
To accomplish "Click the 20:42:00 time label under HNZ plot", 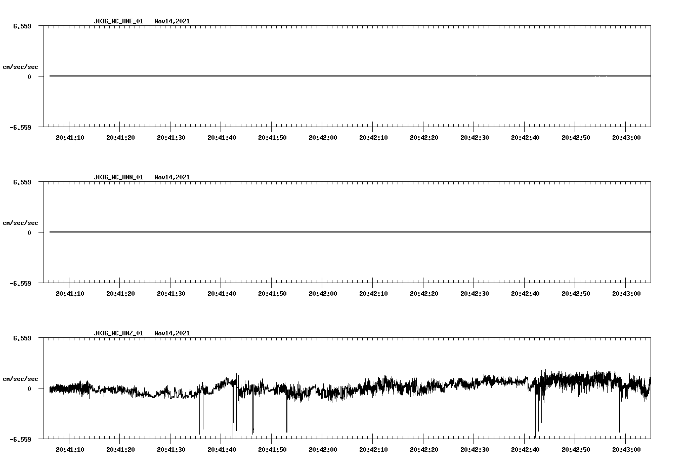I will click(x=323, y=450).
